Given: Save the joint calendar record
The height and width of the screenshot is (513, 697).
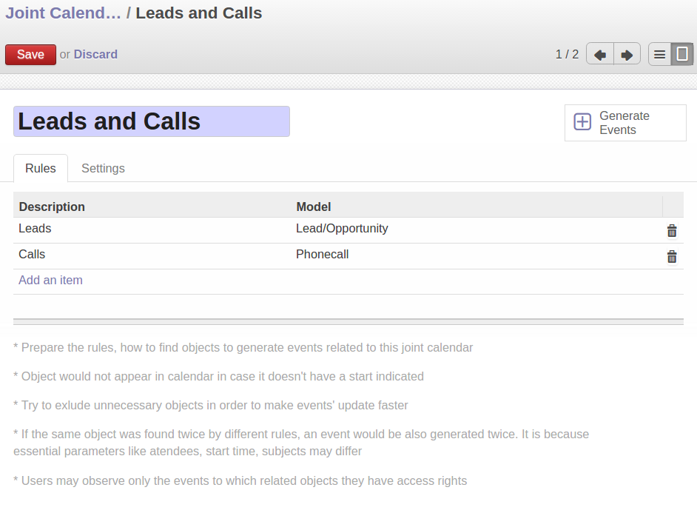Looking at the screenshot, I should coord(30,55).
